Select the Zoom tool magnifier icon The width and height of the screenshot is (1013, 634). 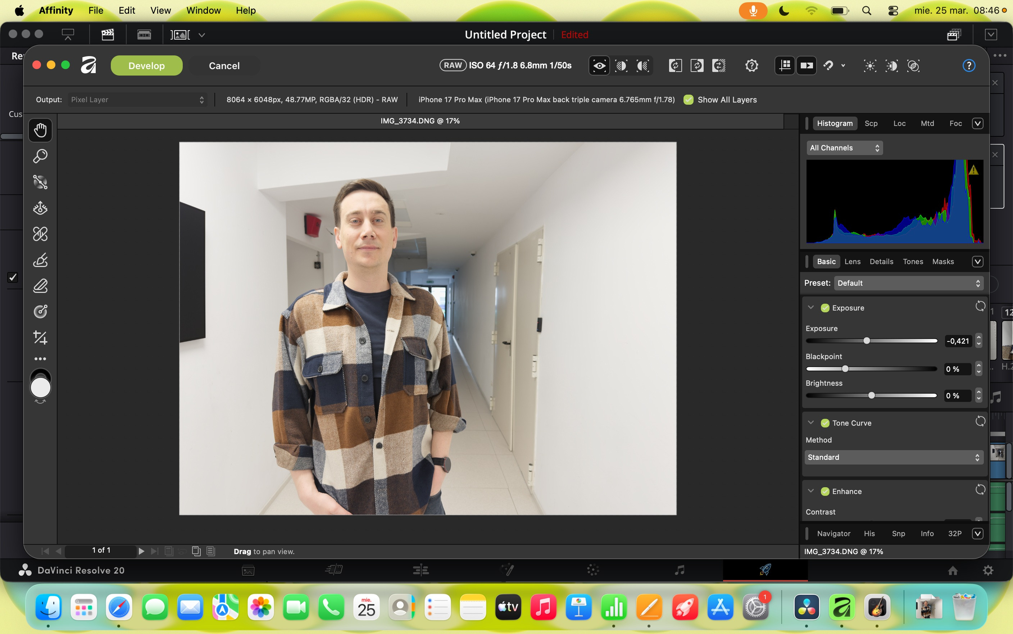pyautogui.click(x=40, y=156)
